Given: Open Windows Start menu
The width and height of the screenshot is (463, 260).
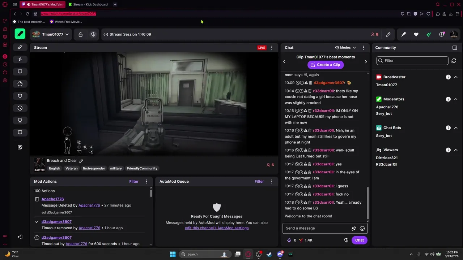Looking at the screenshot, I should pos(173,254).
